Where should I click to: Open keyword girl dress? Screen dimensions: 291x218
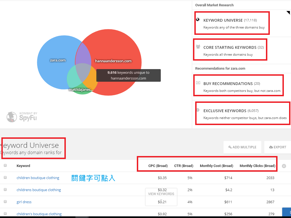[24, 202]
